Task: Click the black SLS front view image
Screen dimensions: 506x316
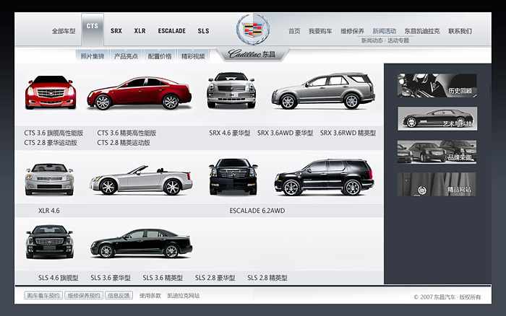Action: coord(49,242)
